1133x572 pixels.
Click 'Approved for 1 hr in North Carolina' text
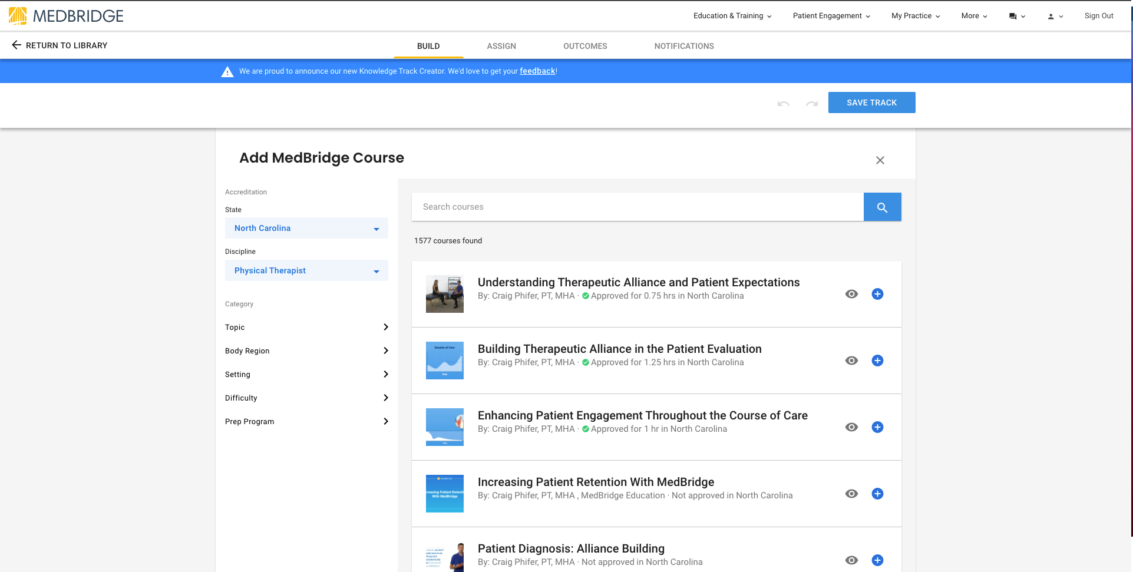659,429
